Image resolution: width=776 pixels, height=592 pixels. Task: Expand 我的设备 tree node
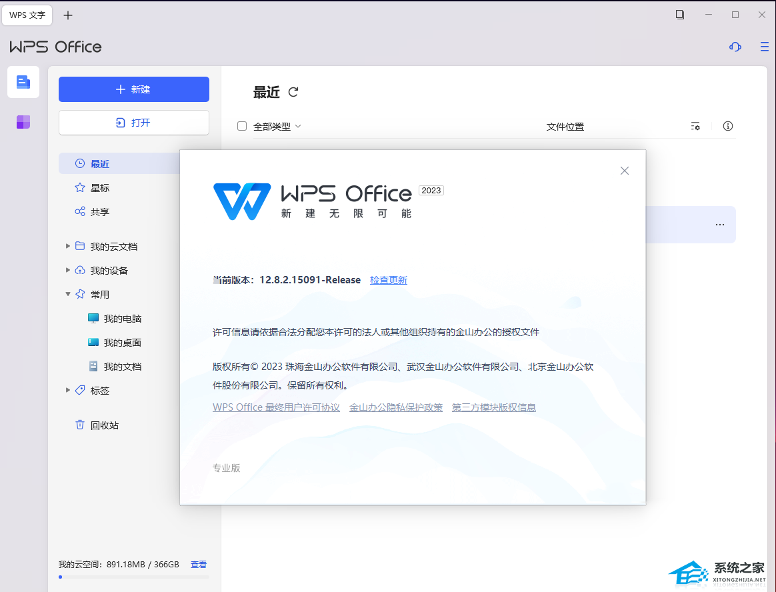coord(68,270)
